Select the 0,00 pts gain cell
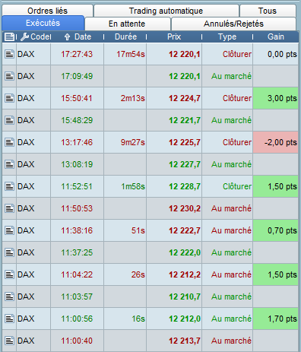The width and height of the screenshot is (301, 352). click(x=276, y=54)
